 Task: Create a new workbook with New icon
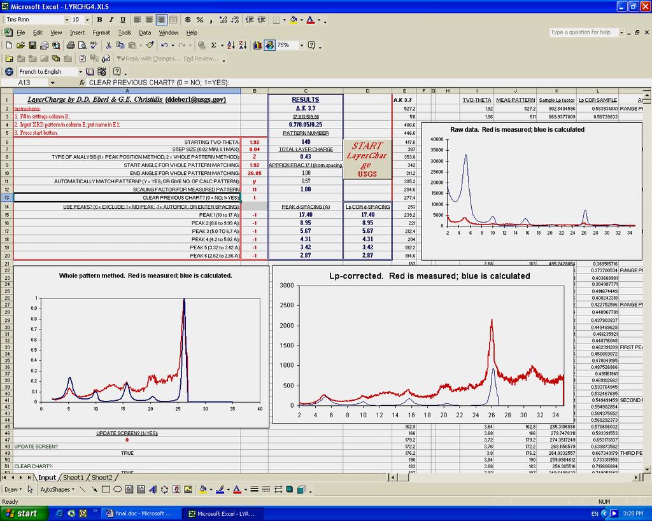(8, 45)
